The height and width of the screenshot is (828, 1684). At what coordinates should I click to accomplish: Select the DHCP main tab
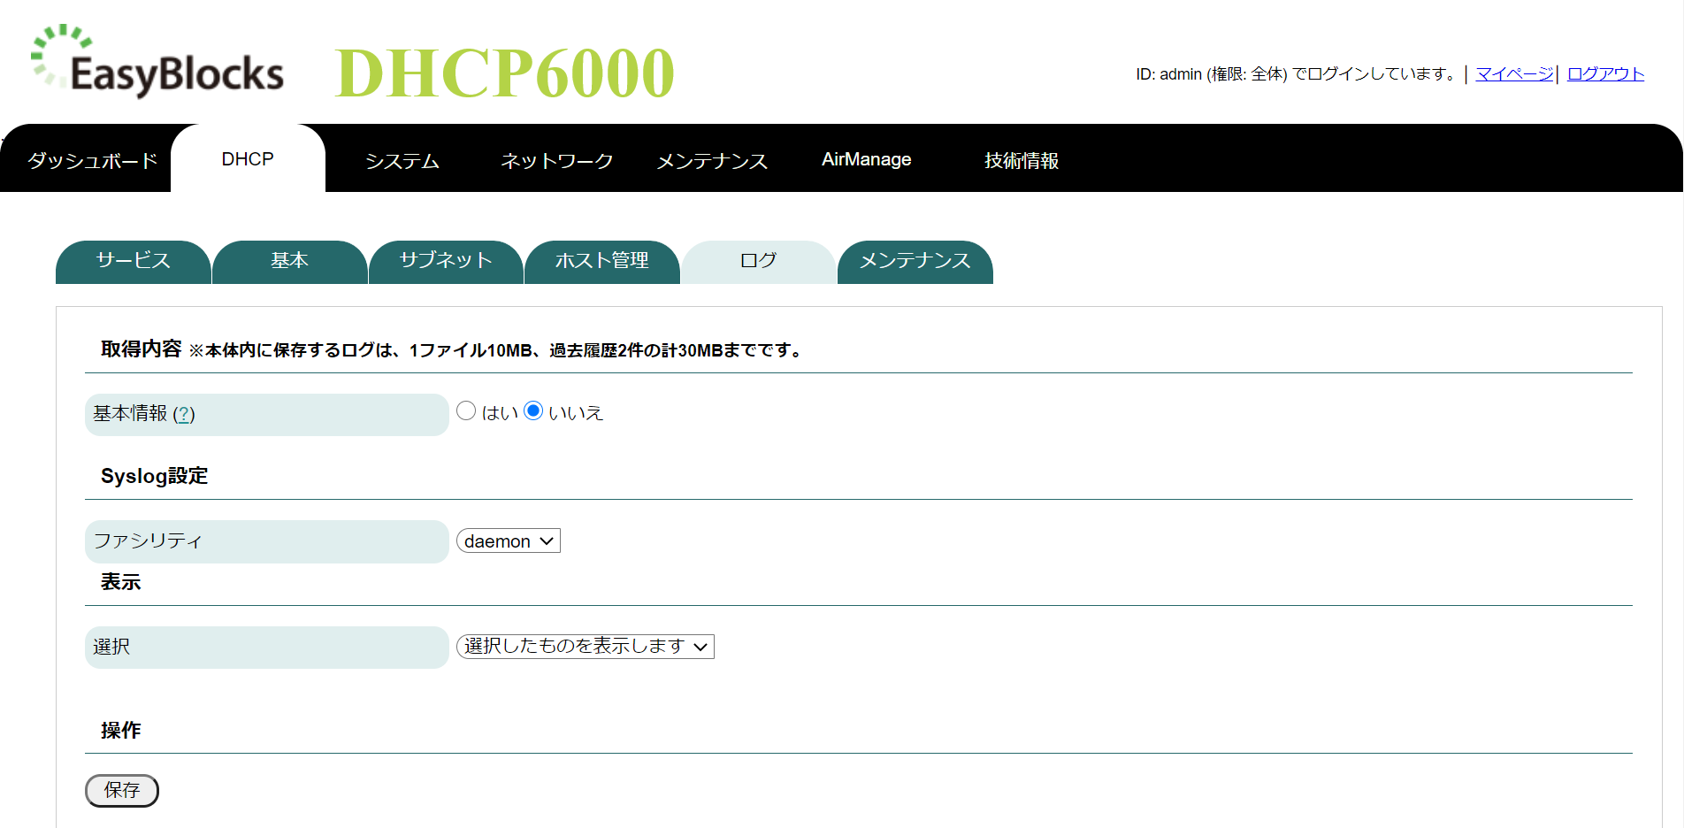[248, 159]
